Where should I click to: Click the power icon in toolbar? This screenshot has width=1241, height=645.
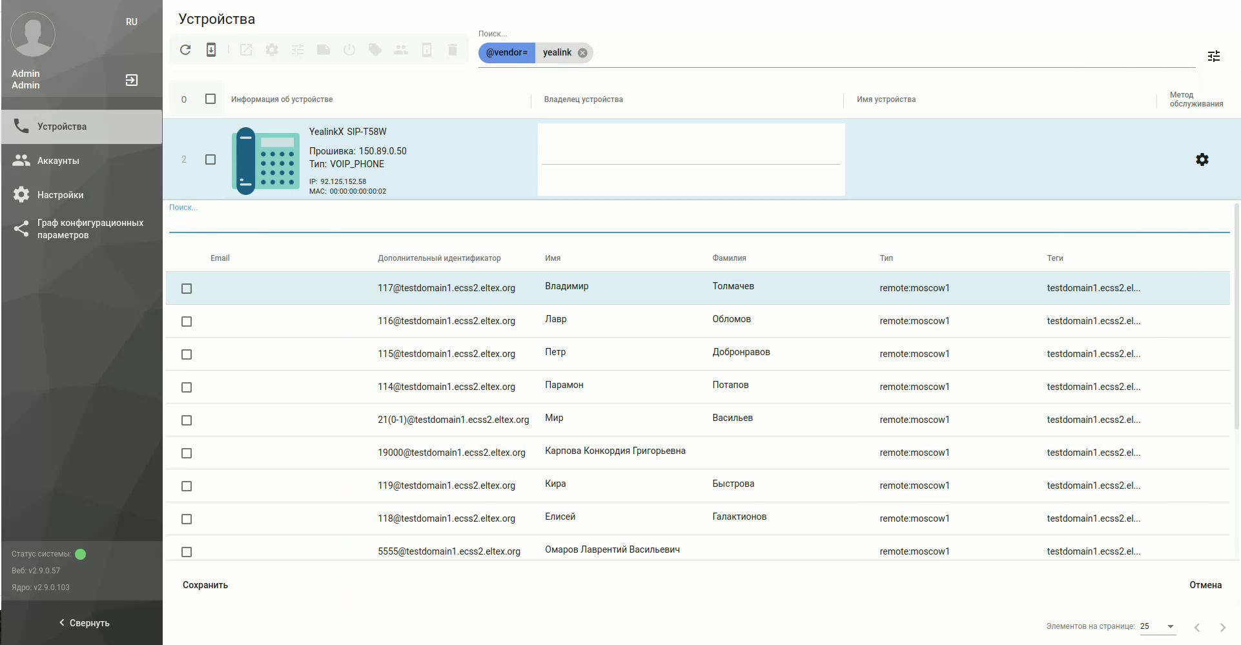(349, 50)
